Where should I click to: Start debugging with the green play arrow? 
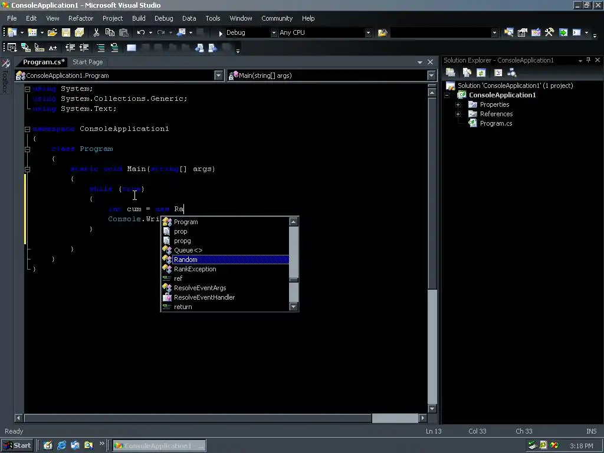click(x=221, y=33)
